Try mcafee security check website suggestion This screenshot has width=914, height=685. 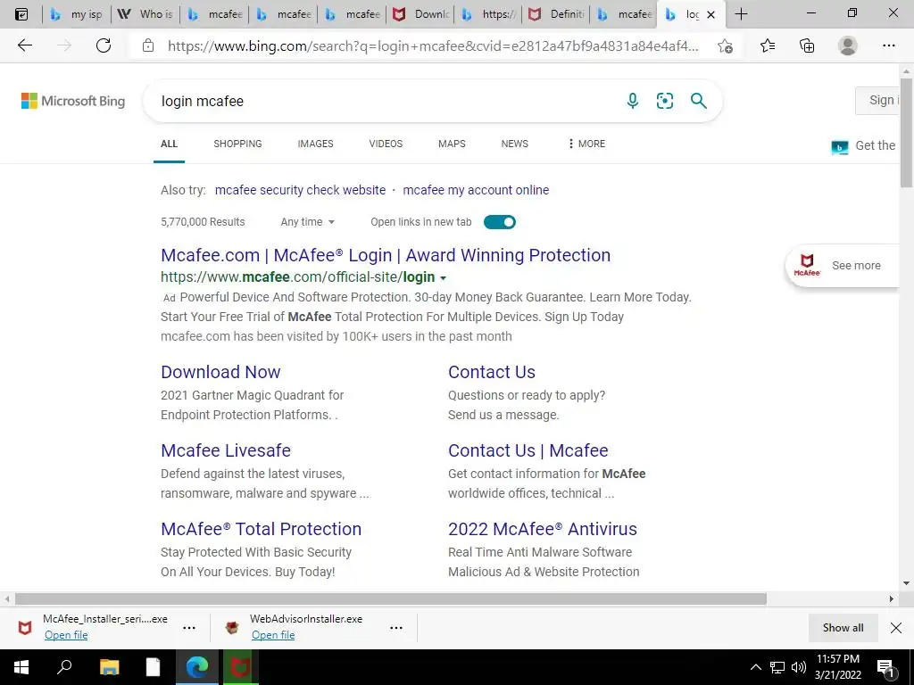[300, 190]
